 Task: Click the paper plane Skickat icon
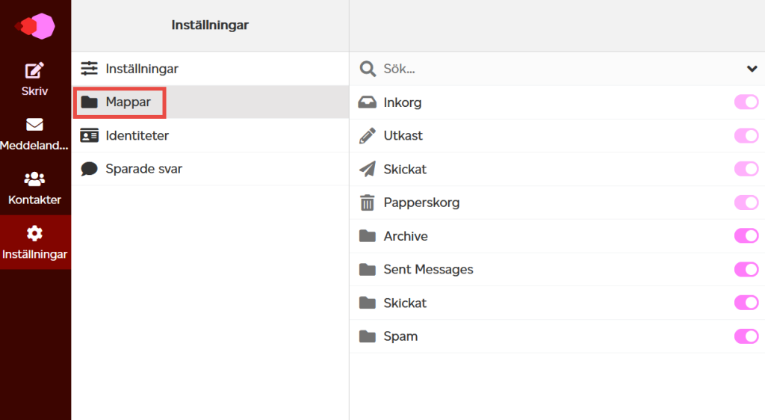pos(368,169)
